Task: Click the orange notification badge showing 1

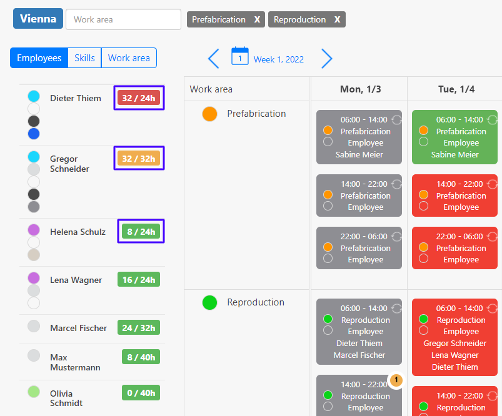Action: pos(396,380)
